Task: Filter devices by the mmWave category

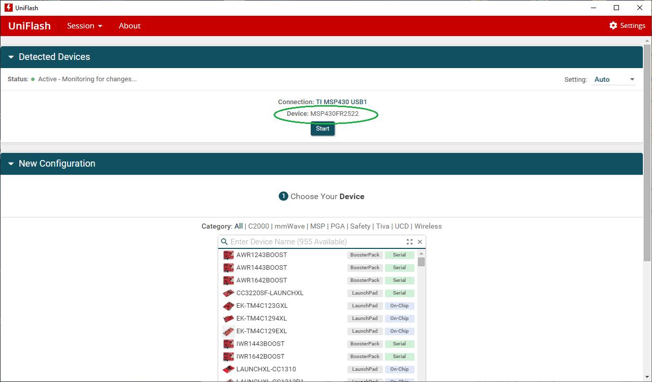Action: coord(290,227)
